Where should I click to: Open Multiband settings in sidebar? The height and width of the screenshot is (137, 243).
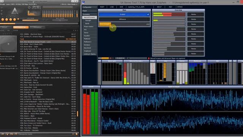[90, 39]
